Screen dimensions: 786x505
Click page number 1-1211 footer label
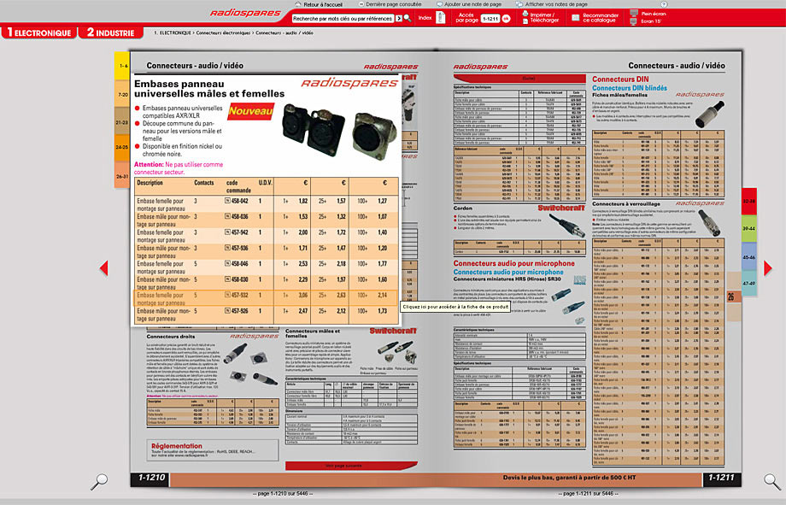721,478
